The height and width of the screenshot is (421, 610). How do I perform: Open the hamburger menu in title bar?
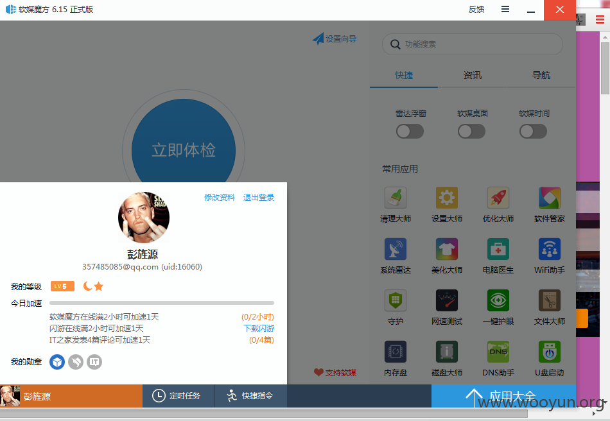click(x=505, y=9)
